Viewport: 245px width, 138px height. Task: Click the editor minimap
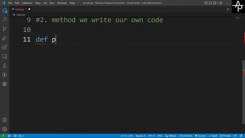pos(238,18)
